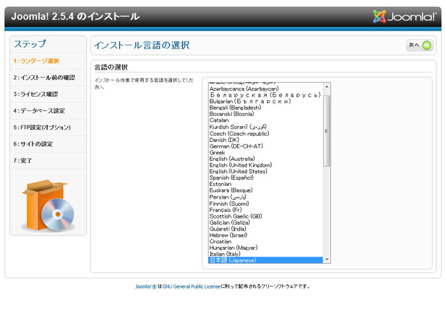The image size is (446, 326).
Task: Choose English (United States) in the language list
Action: click(238, 171)
